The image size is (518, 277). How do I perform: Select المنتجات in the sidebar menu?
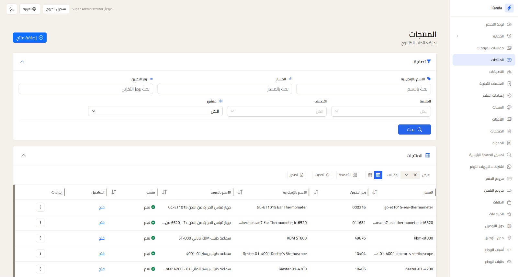click(484, 60)
